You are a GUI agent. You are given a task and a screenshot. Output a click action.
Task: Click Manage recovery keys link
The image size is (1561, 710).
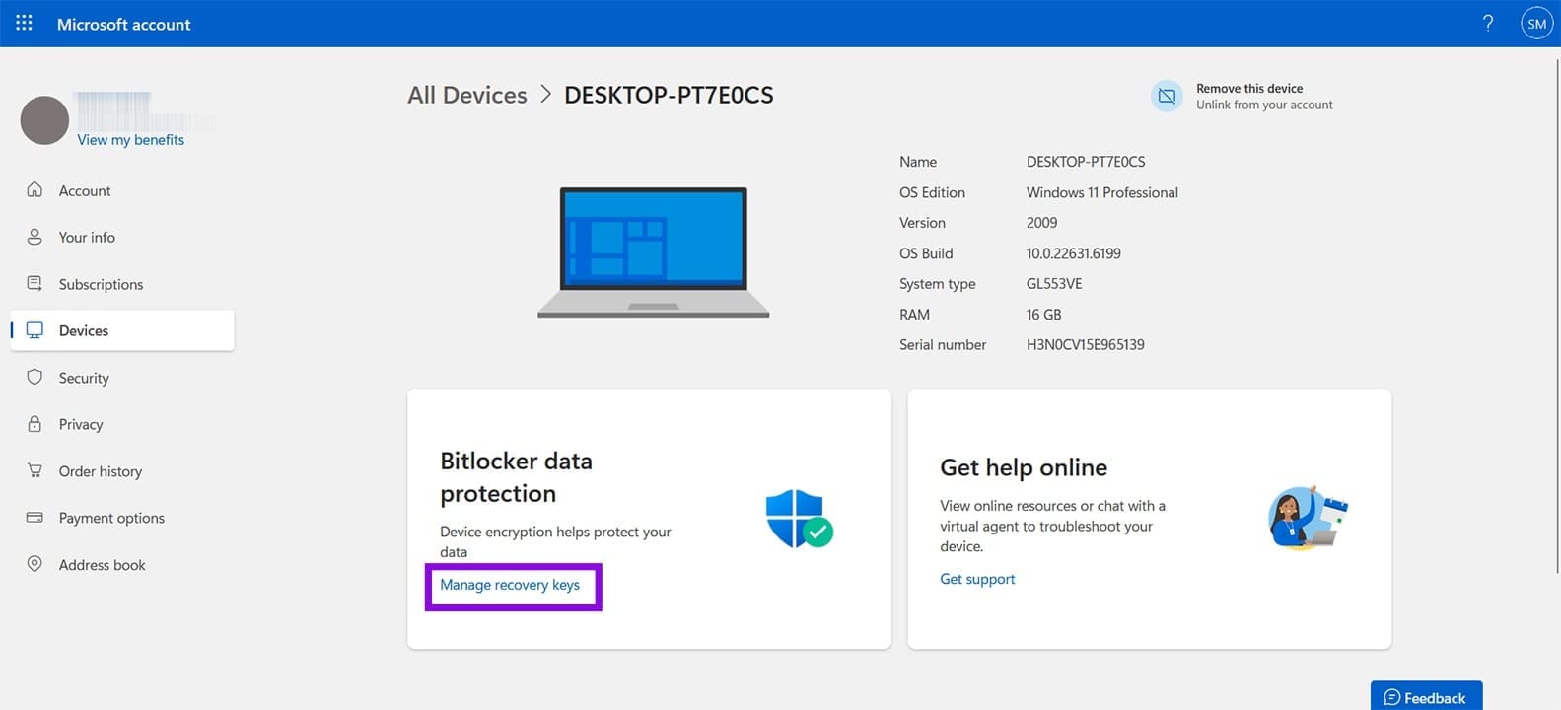(510, 585)
